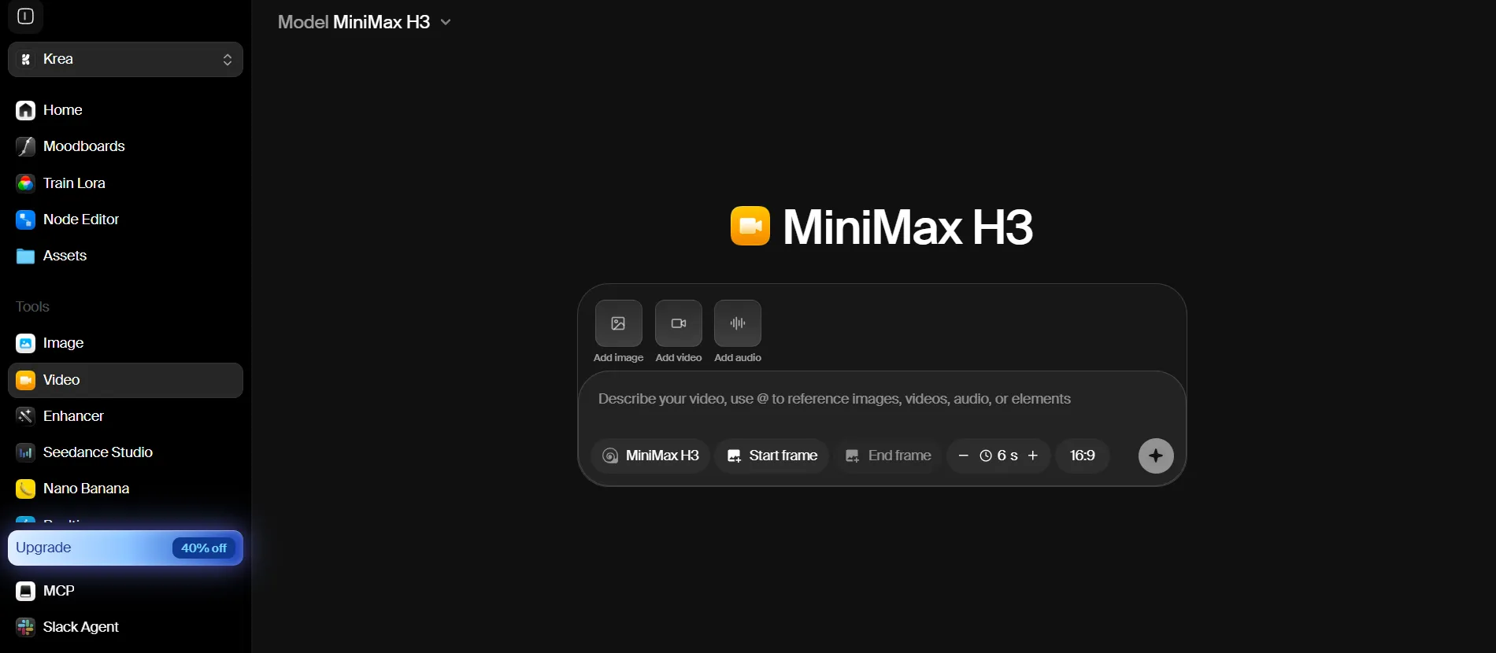Open the MCP page
1496x653 pixels.
(125, 591)
